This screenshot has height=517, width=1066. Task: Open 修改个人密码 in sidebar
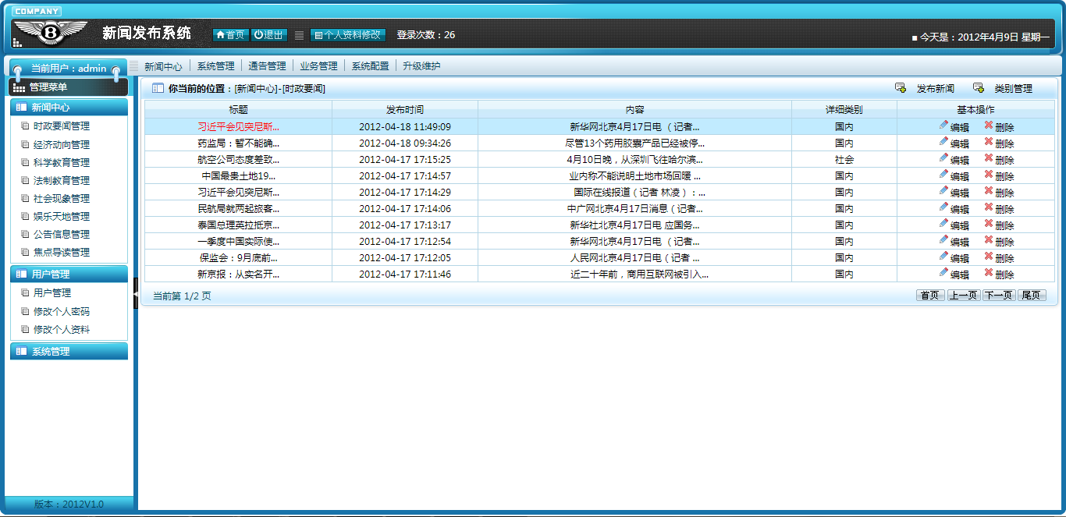pos(62,312)
